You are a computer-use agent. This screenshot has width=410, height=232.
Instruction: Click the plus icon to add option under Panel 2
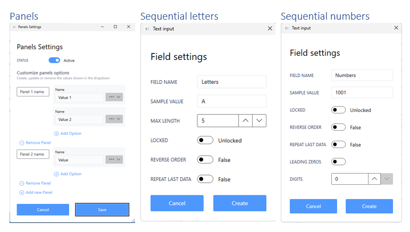[57, 174]
